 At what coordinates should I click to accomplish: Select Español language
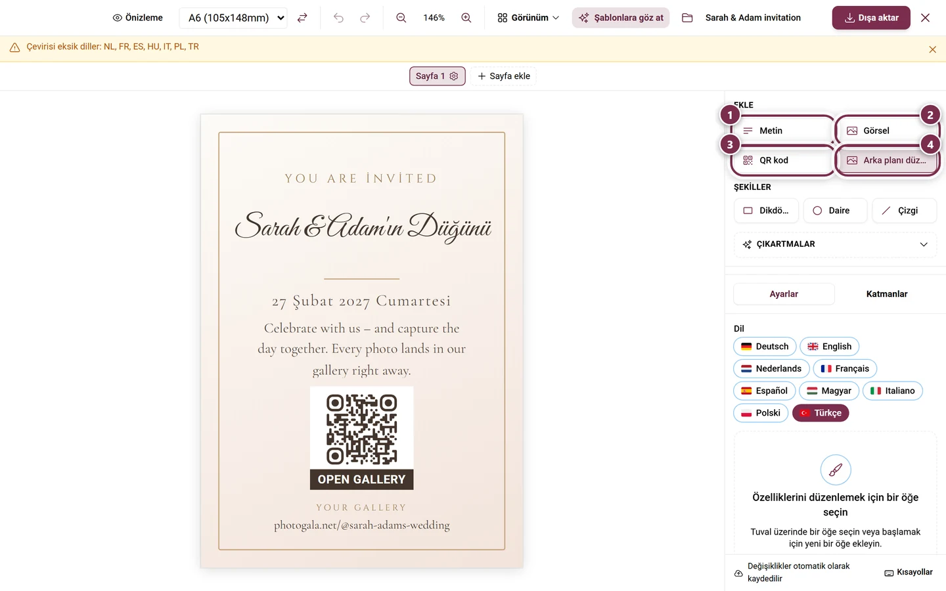765,391
